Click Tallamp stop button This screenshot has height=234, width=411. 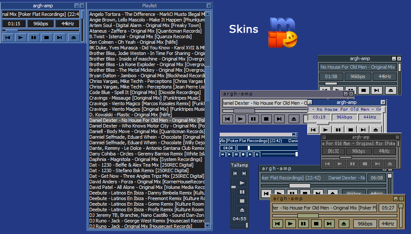(242, 201)
